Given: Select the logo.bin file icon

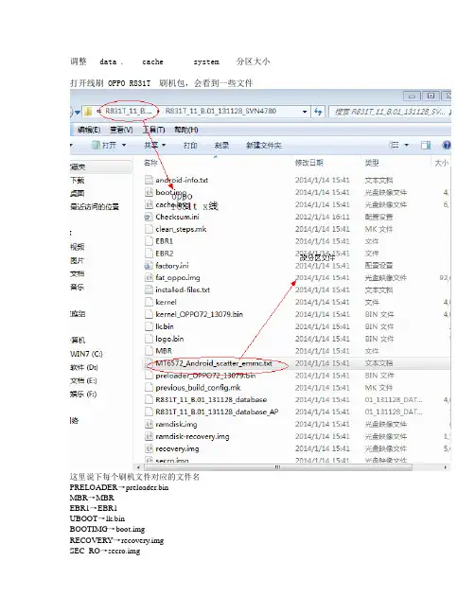Looking at the screenshot, I should pyautogui.click(x=149, y=339).
